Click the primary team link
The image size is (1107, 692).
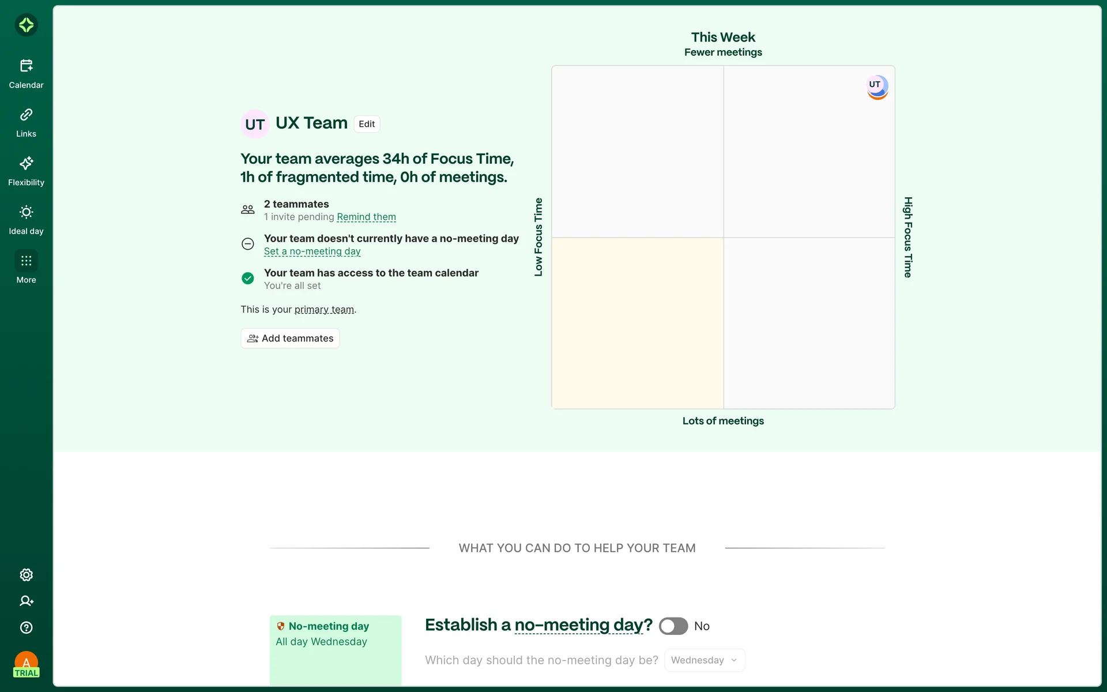click(324, 310)
